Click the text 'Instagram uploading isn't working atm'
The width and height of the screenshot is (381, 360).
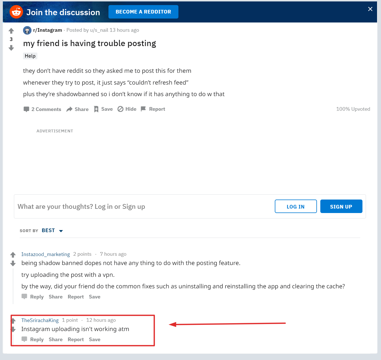[75, 329]
